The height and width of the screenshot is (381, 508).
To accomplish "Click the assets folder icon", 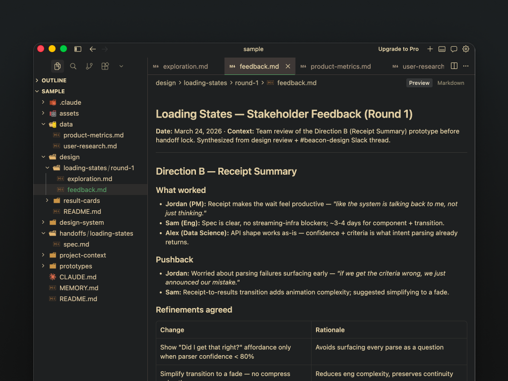I will click(53, 114).
